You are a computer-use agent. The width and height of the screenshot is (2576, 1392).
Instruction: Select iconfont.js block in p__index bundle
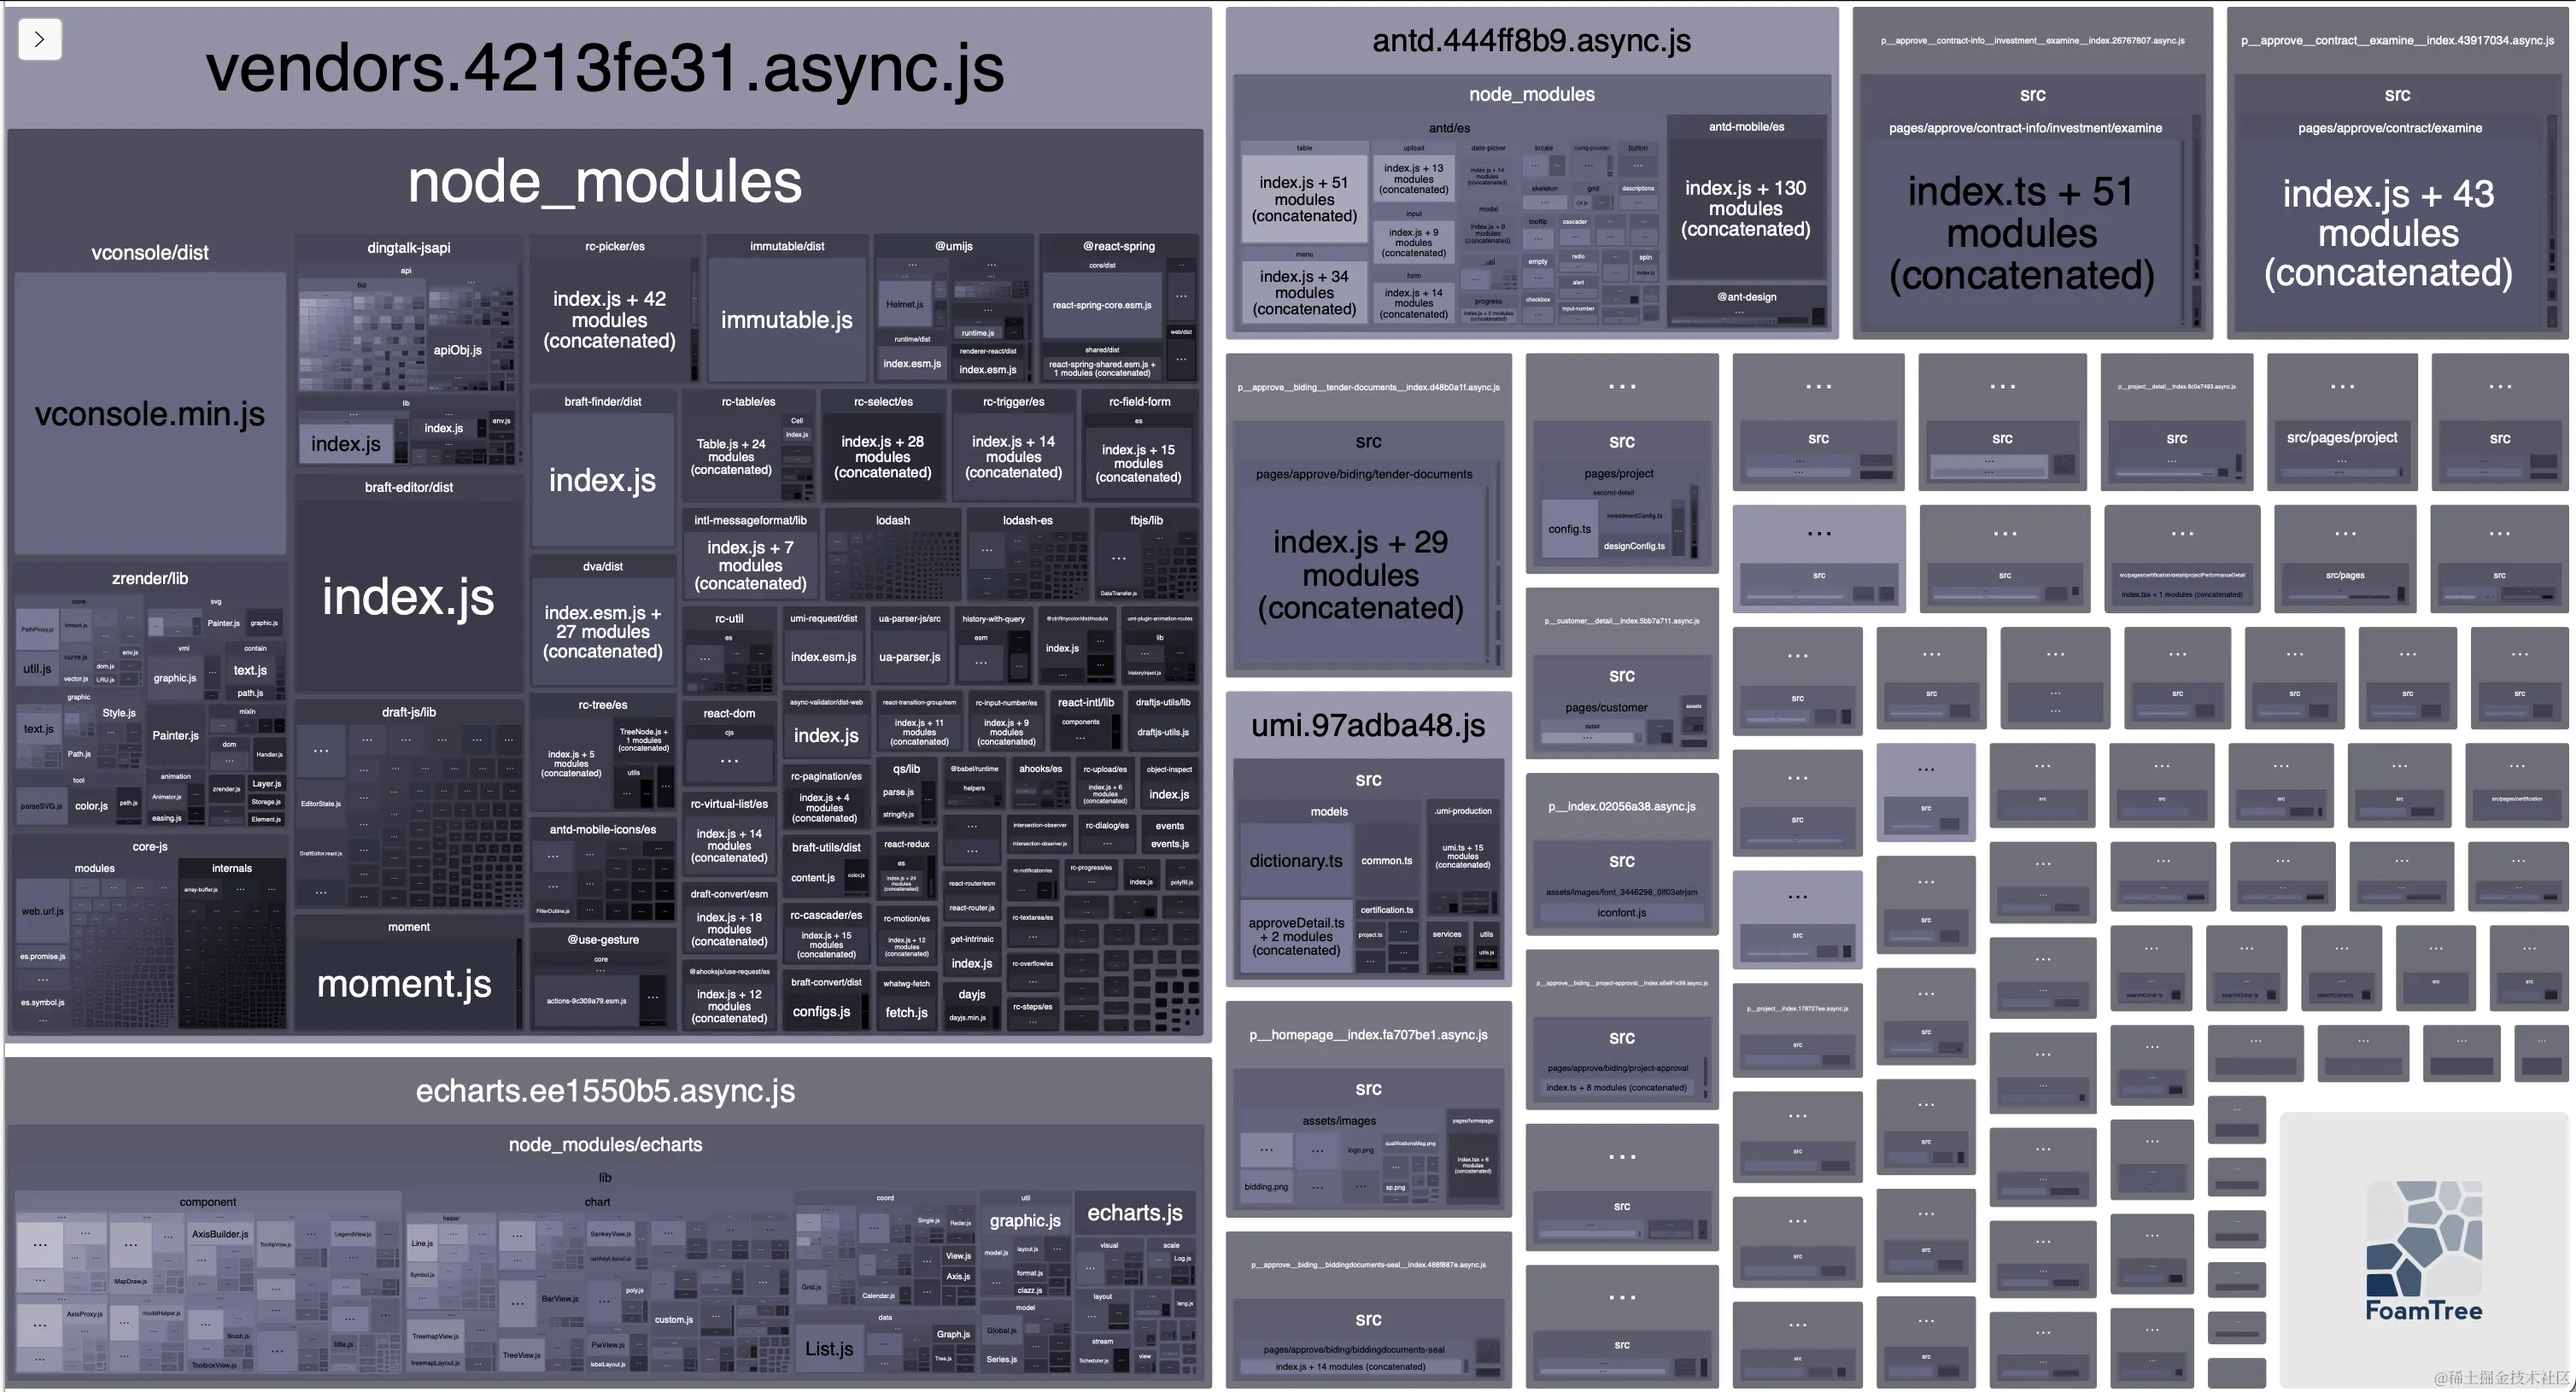click(x=1621, y=912)
